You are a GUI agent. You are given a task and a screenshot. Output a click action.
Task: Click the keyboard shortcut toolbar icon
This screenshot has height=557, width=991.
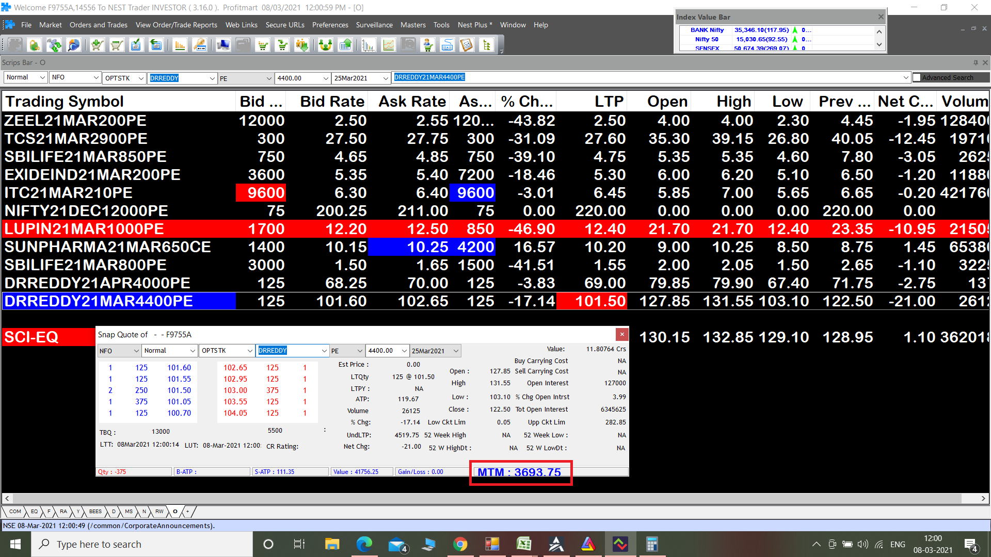point(447,45)
